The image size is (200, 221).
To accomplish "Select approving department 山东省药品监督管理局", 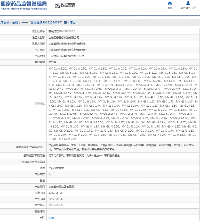I will 61,186.
